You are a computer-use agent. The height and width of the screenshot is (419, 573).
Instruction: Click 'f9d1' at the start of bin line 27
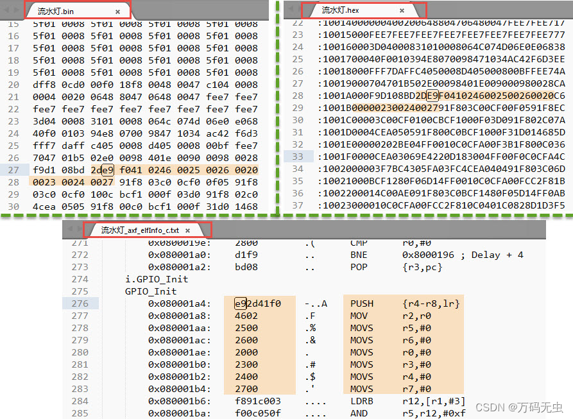[44, 170]
